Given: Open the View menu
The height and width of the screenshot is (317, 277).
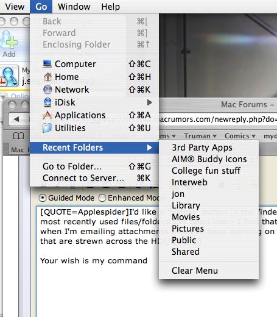Looking at the screenshot, I should (x=15, y=7).
